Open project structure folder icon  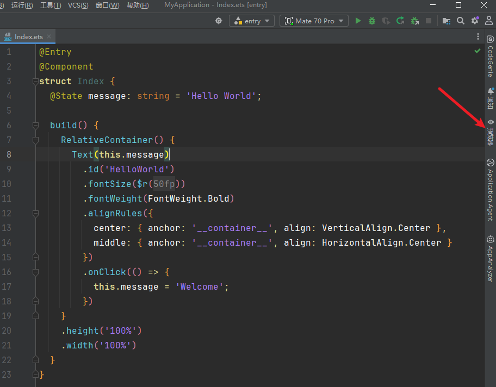(447, 21)
